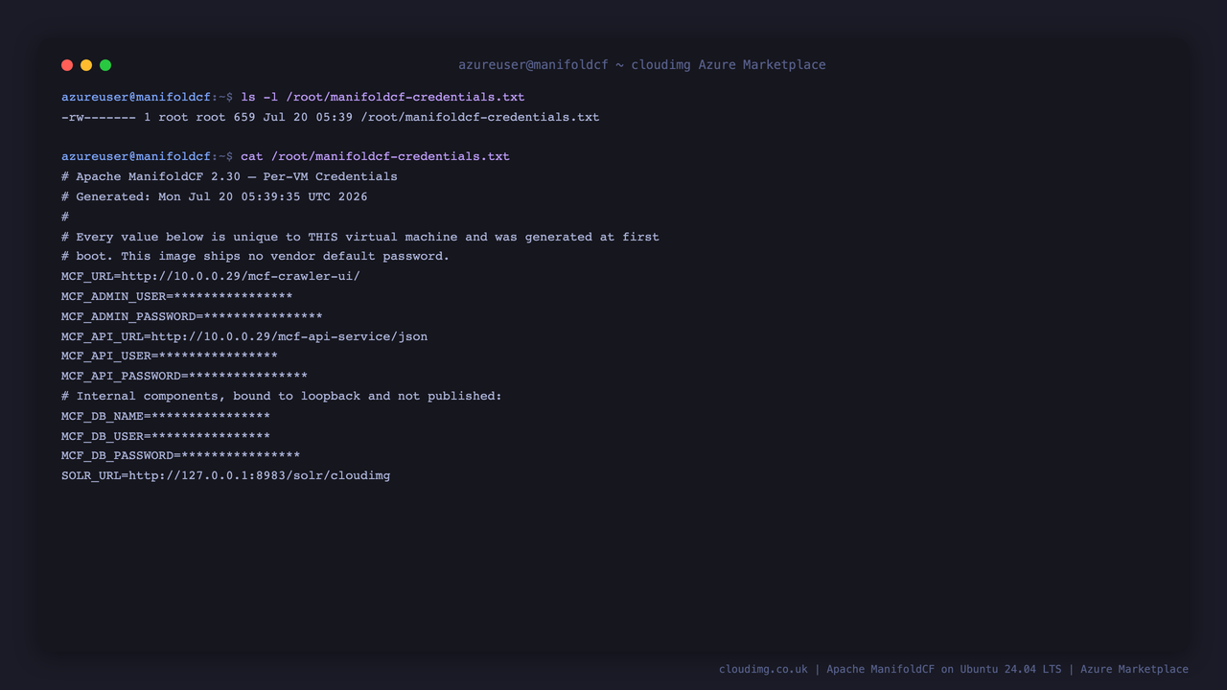Click the '# Every value below is unique' comment line
This screenshot has width=1227, height=690.
click(360, 237)
